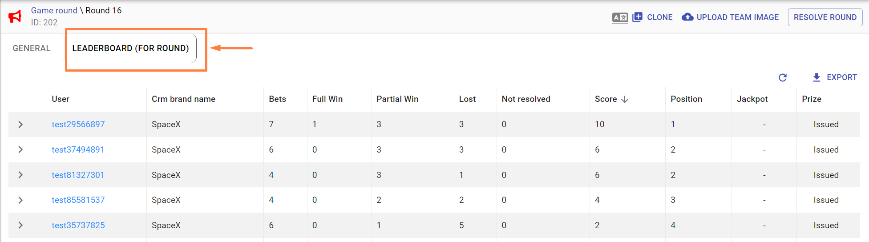Expand the row for test37494891
869x242 pixels.
coord(20,149)
